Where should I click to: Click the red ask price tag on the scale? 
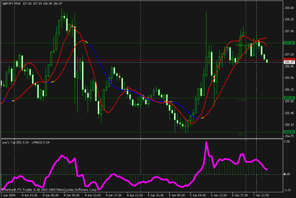(289, 59)
